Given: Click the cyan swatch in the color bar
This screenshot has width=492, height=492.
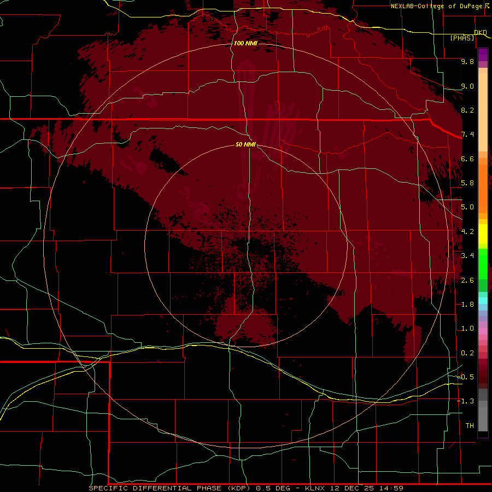Looking at the screenshot, I should [x=483, y=301].
